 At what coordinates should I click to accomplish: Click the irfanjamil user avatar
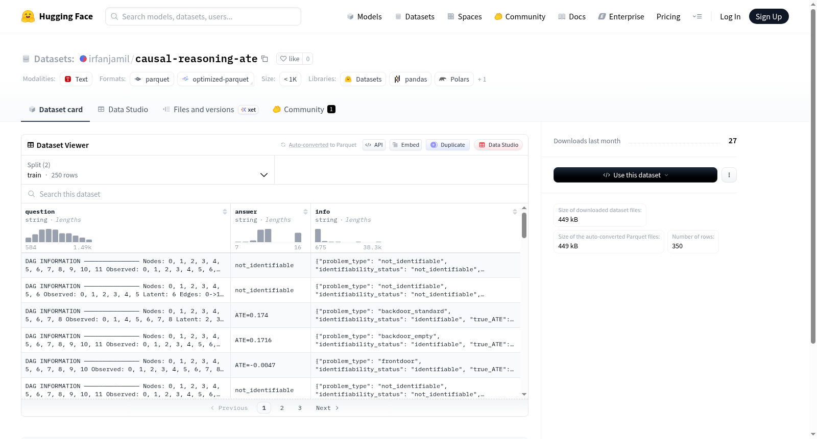[x=83, y=59]
